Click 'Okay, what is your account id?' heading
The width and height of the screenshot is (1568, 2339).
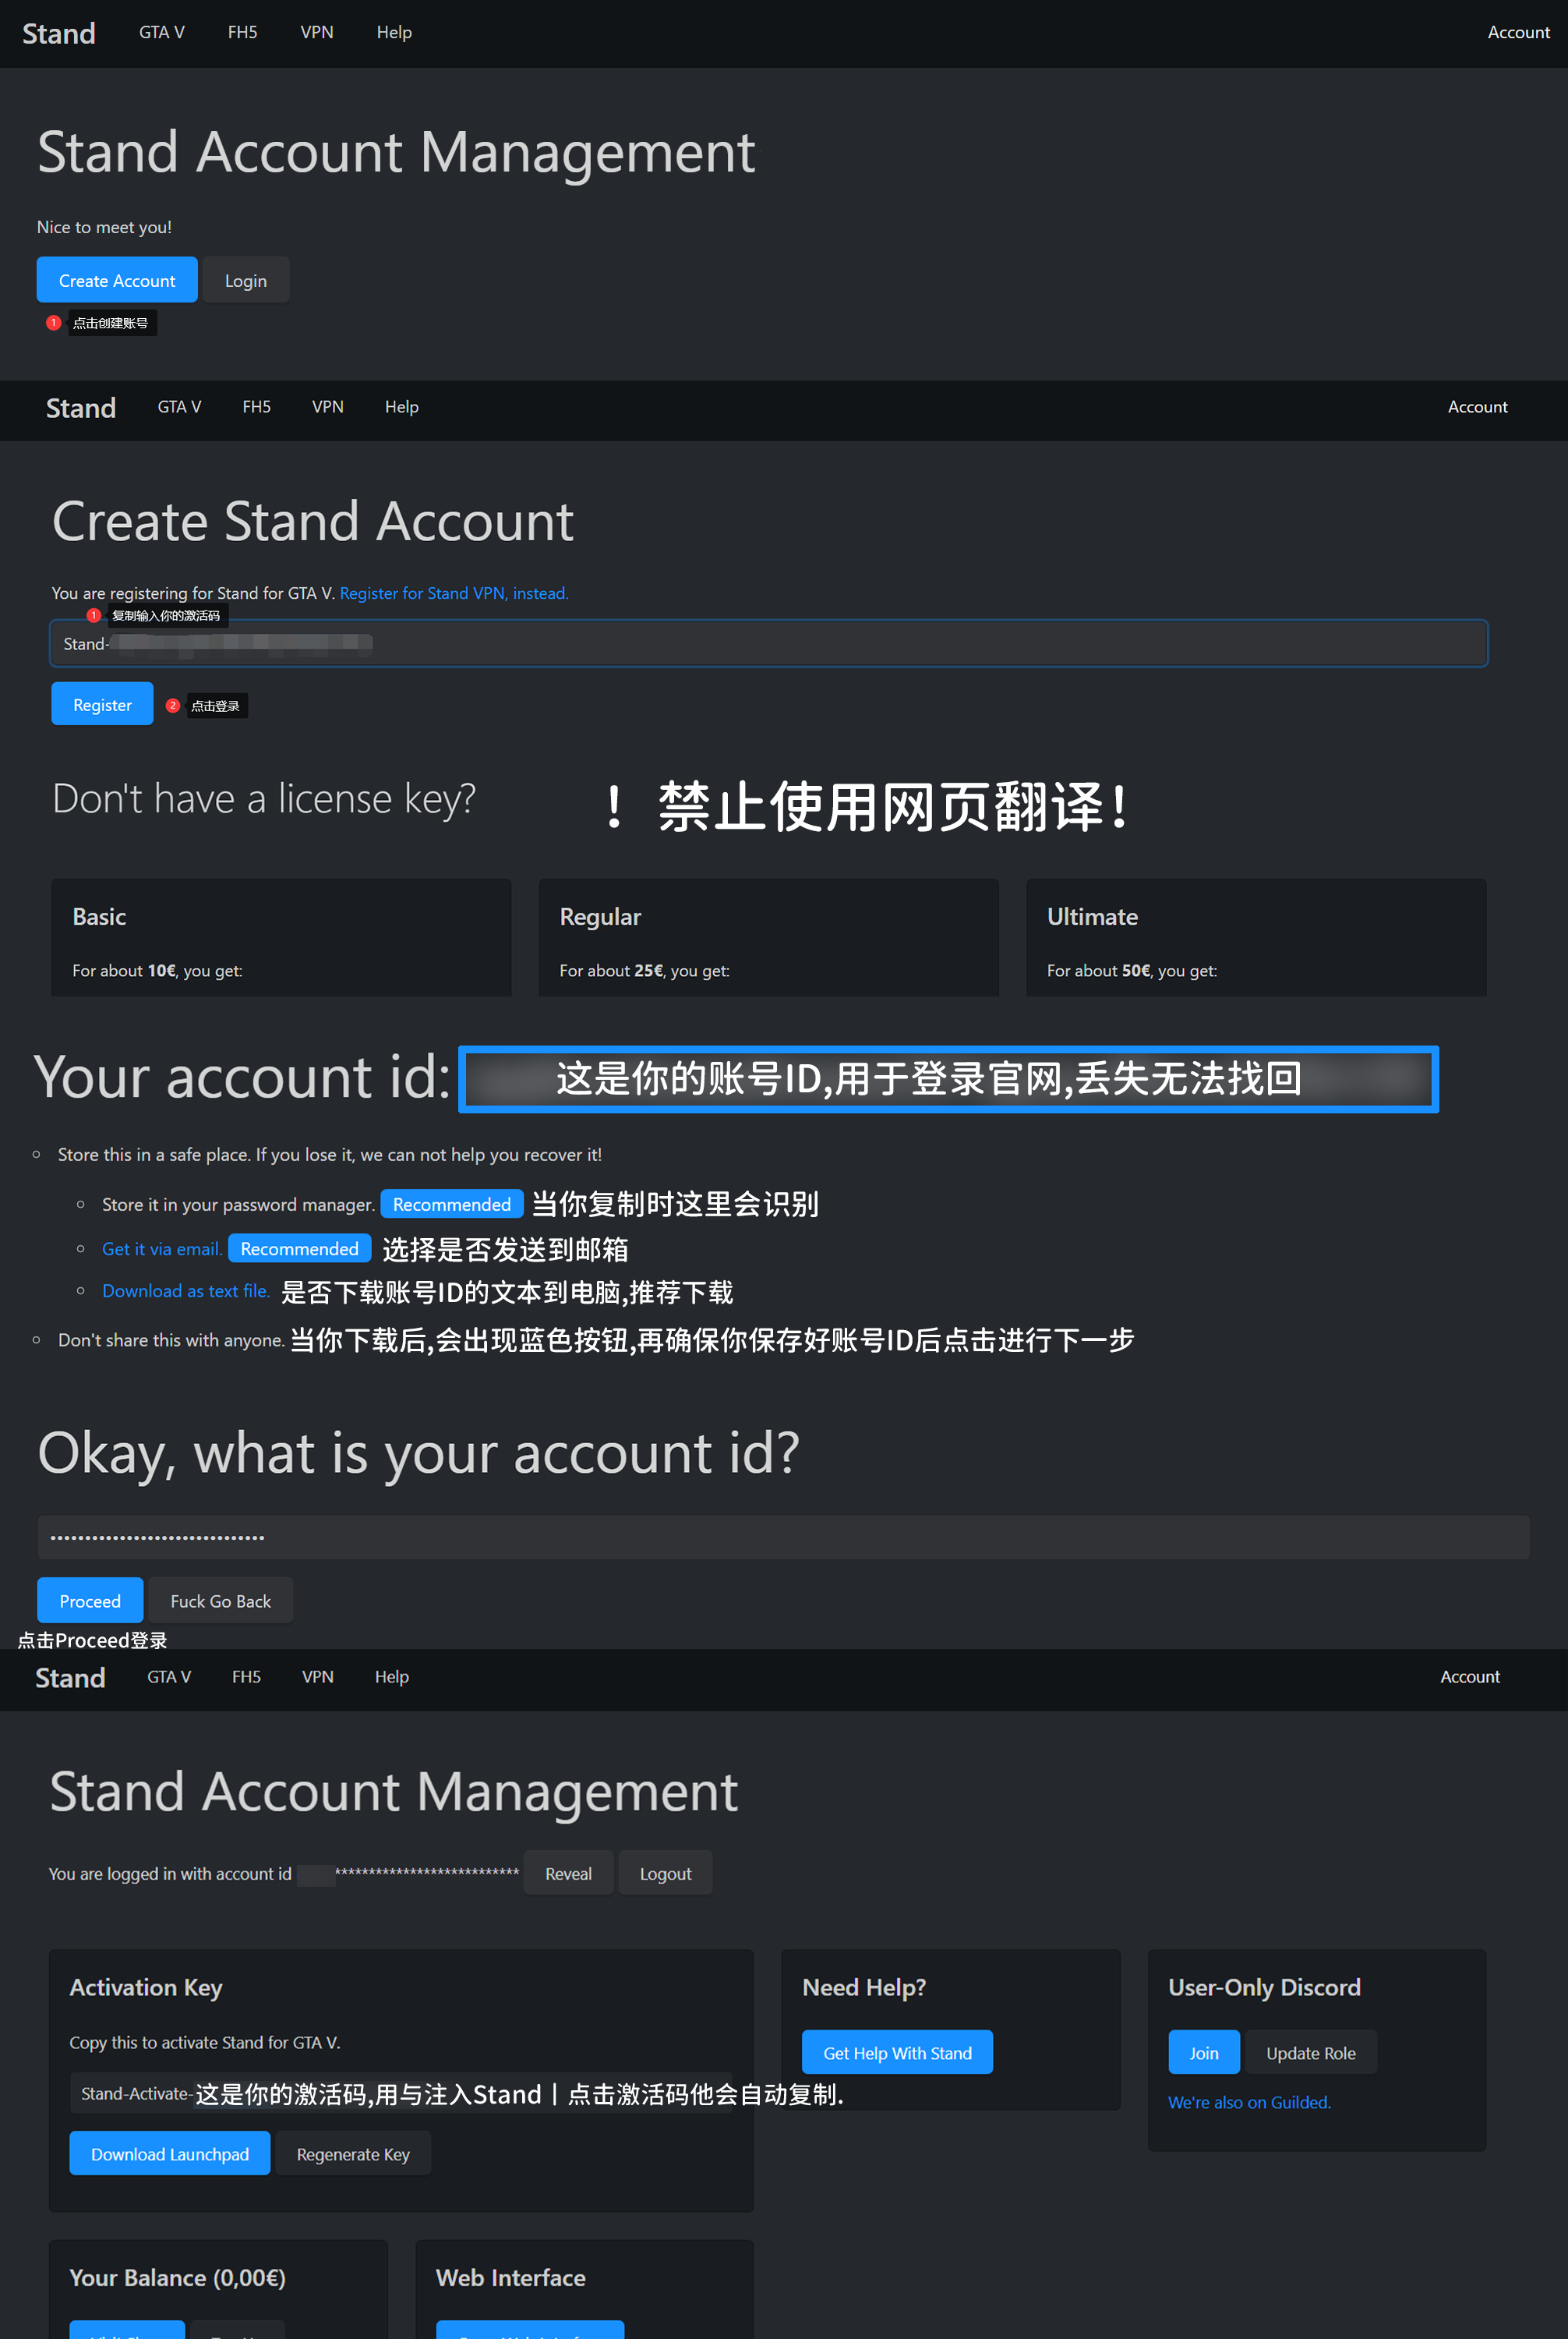(x=418, y=1453)
